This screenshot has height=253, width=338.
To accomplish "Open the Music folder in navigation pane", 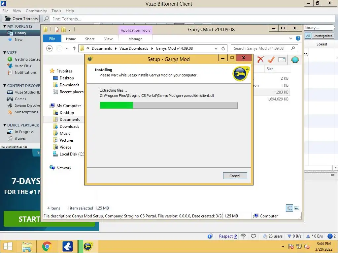I will (65, 133).
